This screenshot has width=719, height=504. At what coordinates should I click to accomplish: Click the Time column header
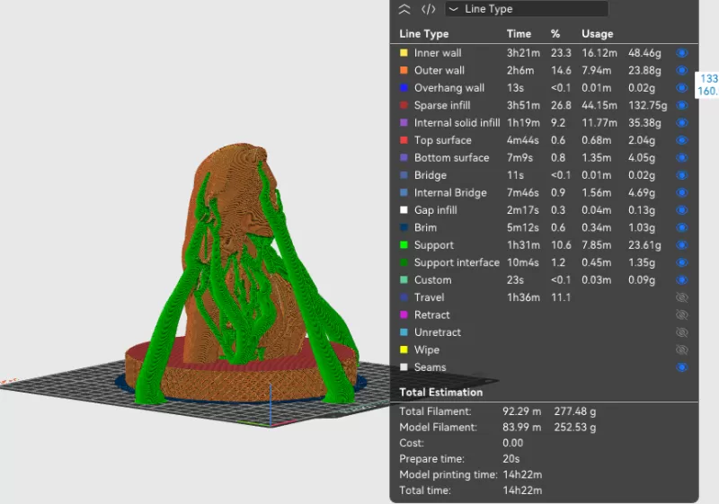519,34
